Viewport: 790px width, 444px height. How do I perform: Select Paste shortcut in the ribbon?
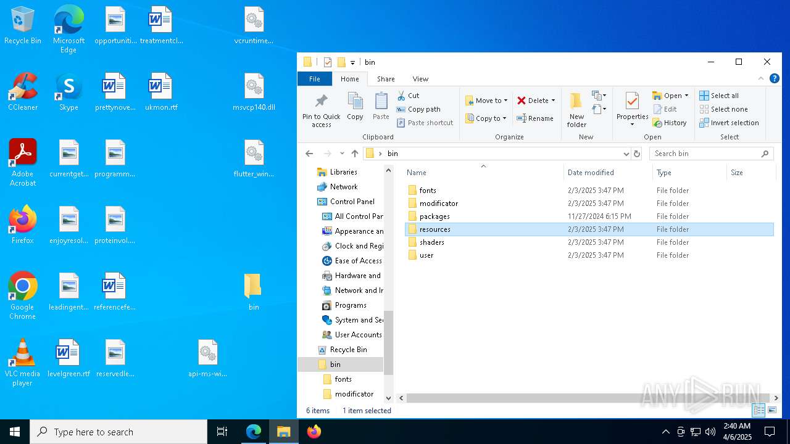[x=425, y=123]
